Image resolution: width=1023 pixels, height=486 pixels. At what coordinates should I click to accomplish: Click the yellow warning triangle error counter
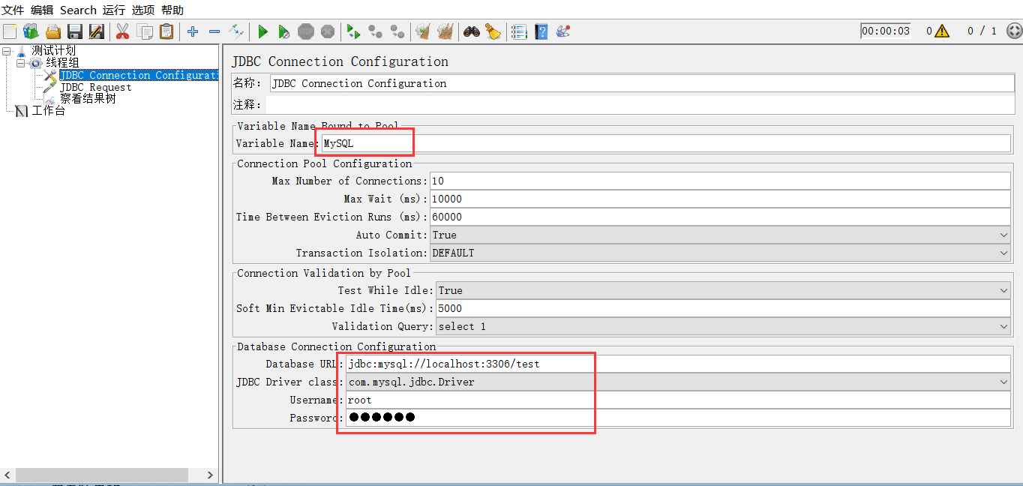point(942,31)
